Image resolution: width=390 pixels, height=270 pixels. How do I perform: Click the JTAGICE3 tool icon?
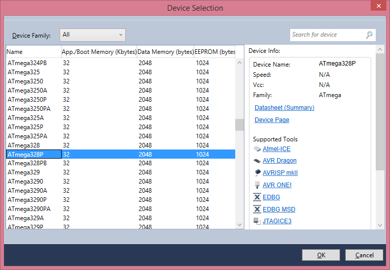click(x=257, y=221)
